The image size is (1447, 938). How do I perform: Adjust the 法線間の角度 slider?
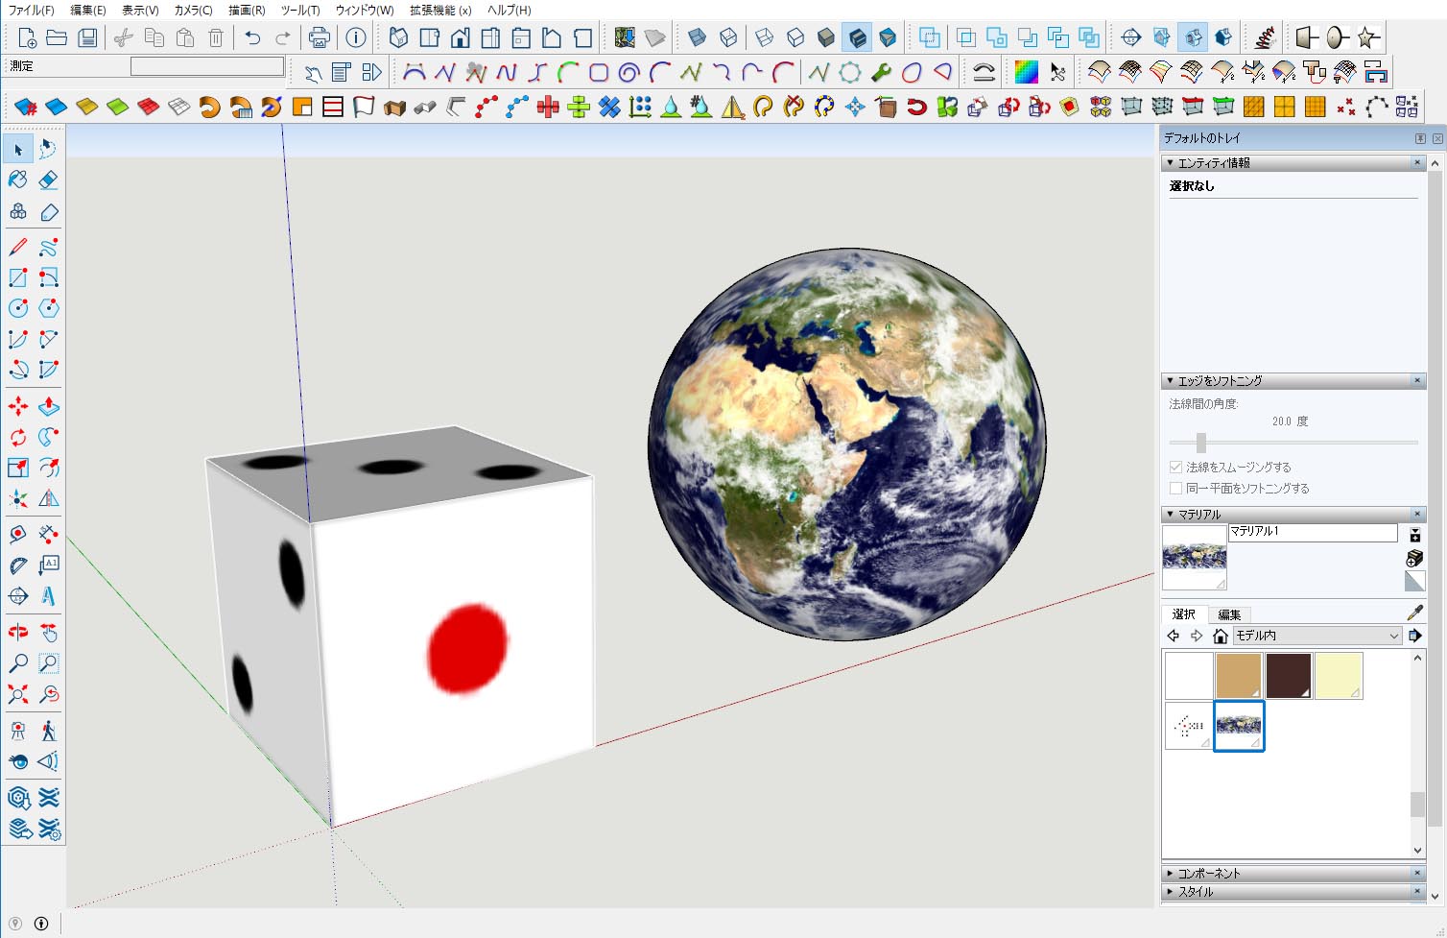1200,443
